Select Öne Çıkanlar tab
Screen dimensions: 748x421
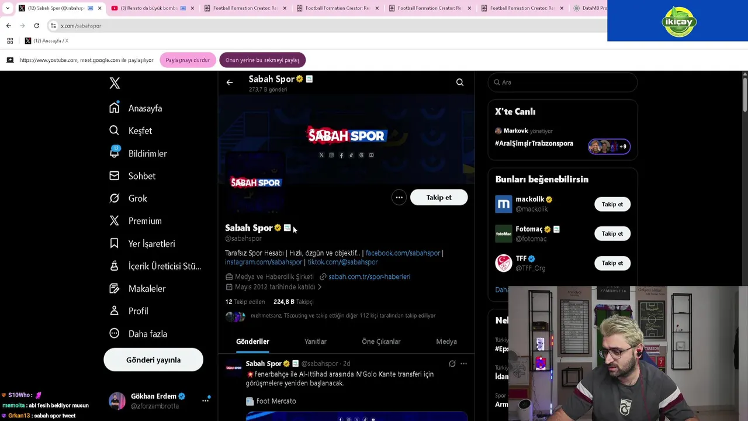tap(381, 341)
